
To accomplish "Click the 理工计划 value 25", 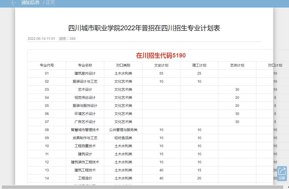I will [x=199, y=74].
